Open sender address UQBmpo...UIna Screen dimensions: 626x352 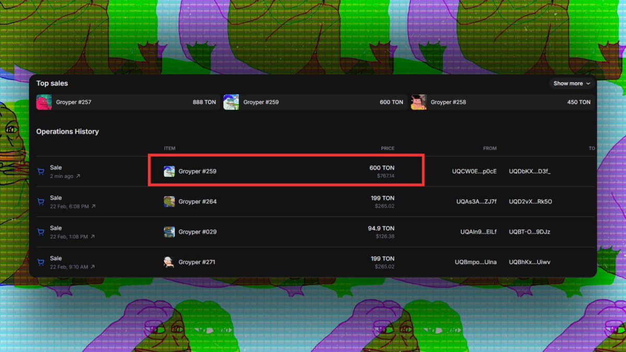(x=476, y=262)
